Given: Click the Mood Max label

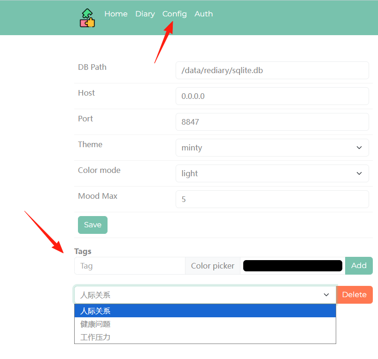Looking at the screenshot, I should pyautogui.click(x=98, y=196).
